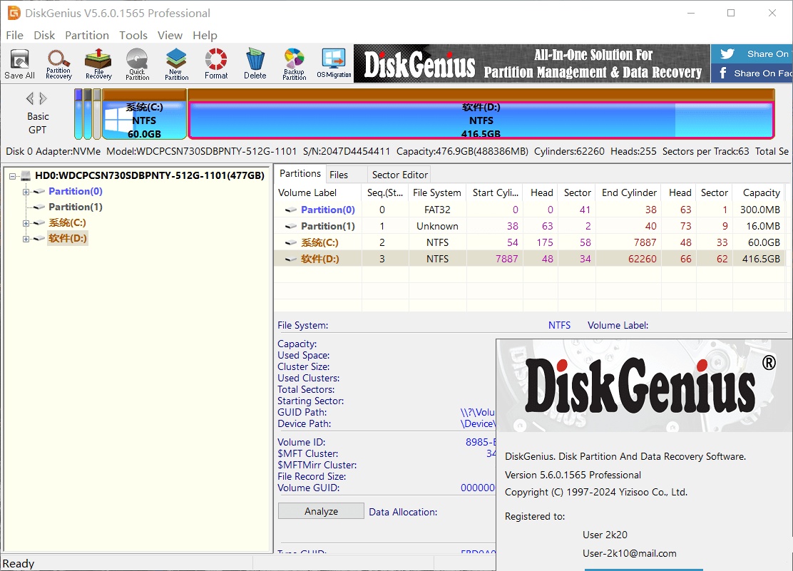This screenshot has width=793, height=571.
Task: Open the File menu
Action: pyautogui.click(x=15, y=36)
